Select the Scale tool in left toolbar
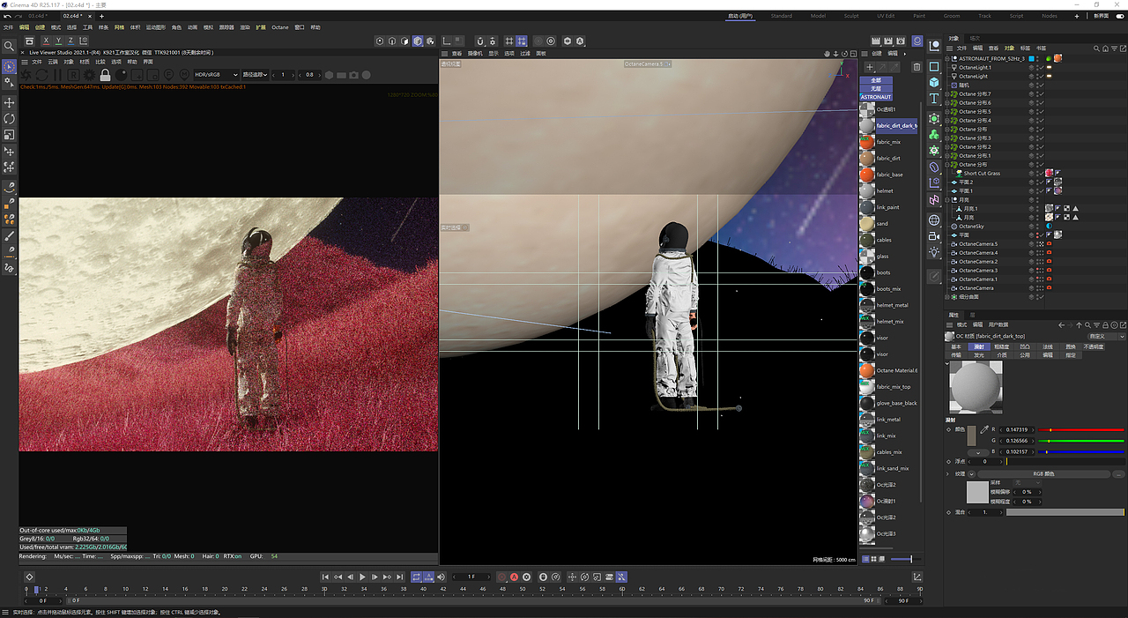The width and height of the screenshot is (1128, 618). coord(10,135)
